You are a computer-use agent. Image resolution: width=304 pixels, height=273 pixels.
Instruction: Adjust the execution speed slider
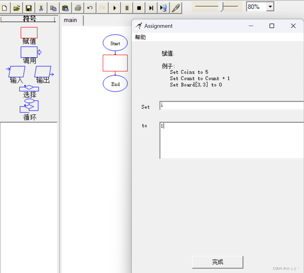point(221,7)
